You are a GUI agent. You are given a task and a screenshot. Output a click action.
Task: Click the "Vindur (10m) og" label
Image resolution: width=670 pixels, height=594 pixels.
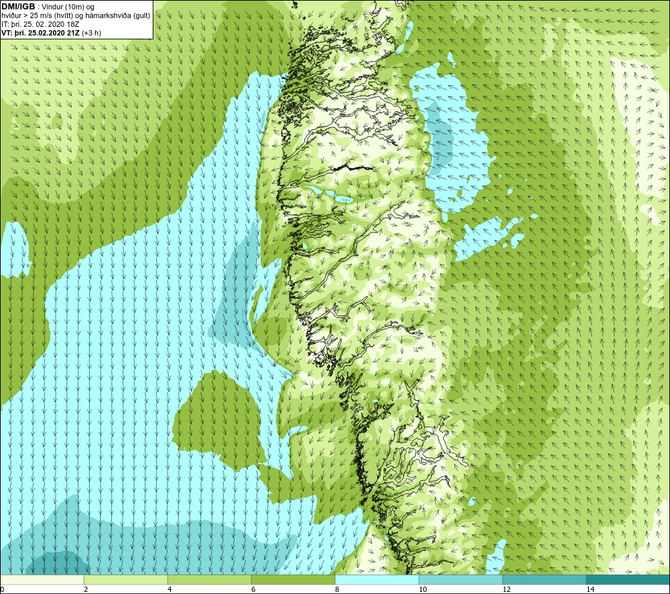point(69,7)
